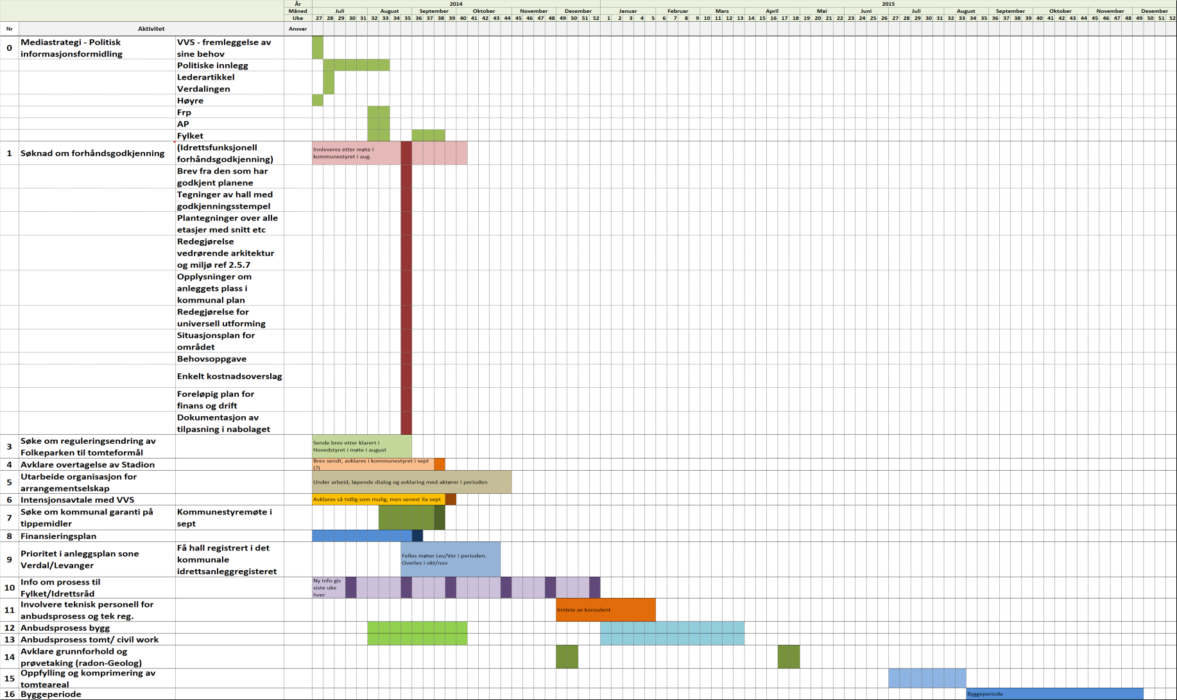Select 'Redegjørelse for universell utforming' cell
Image resolution: width=1177 pixels, height=700 pixels.
click(x=230, y=317)
